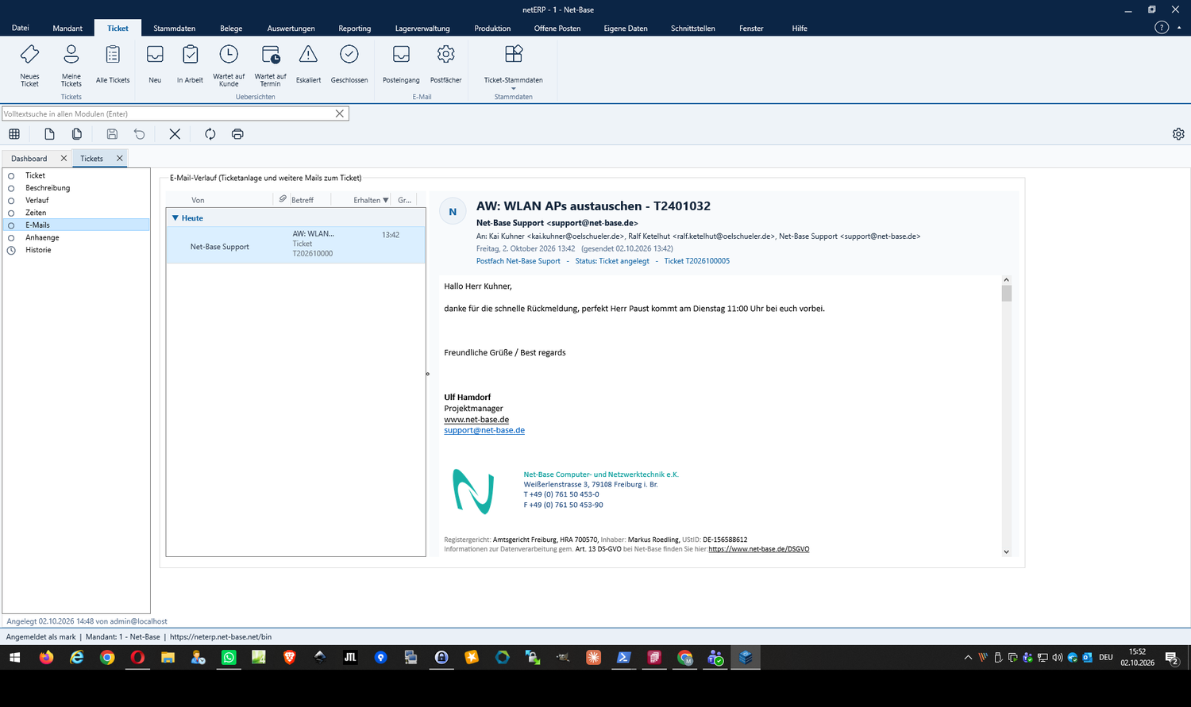Image resolution: width=1191 pixels, height=707 pixels.
Task: Open the Geschlossen tickets overview
Action: click(349, 65)
